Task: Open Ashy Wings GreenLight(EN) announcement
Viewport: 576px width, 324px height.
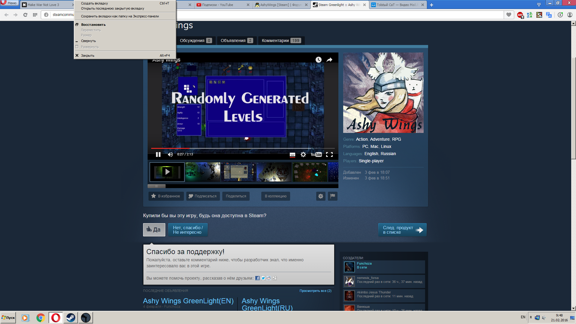Action: point(188,301)
